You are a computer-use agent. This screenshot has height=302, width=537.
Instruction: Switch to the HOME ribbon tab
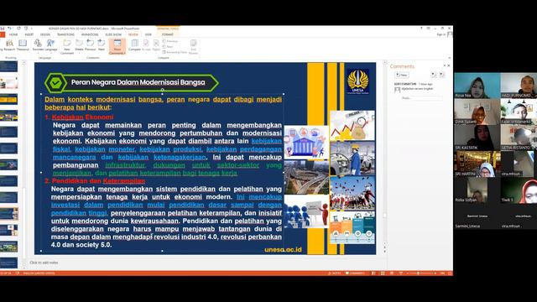tap(13, 34)
